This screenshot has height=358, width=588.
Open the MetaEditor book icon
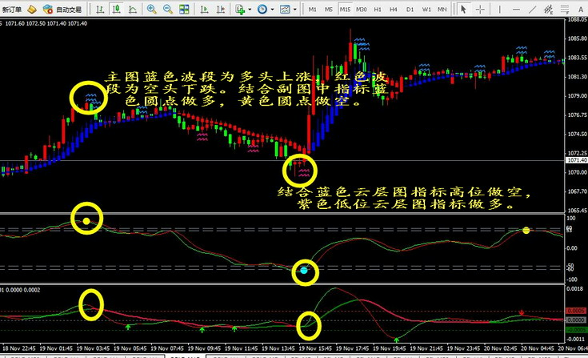coord(32,9)
